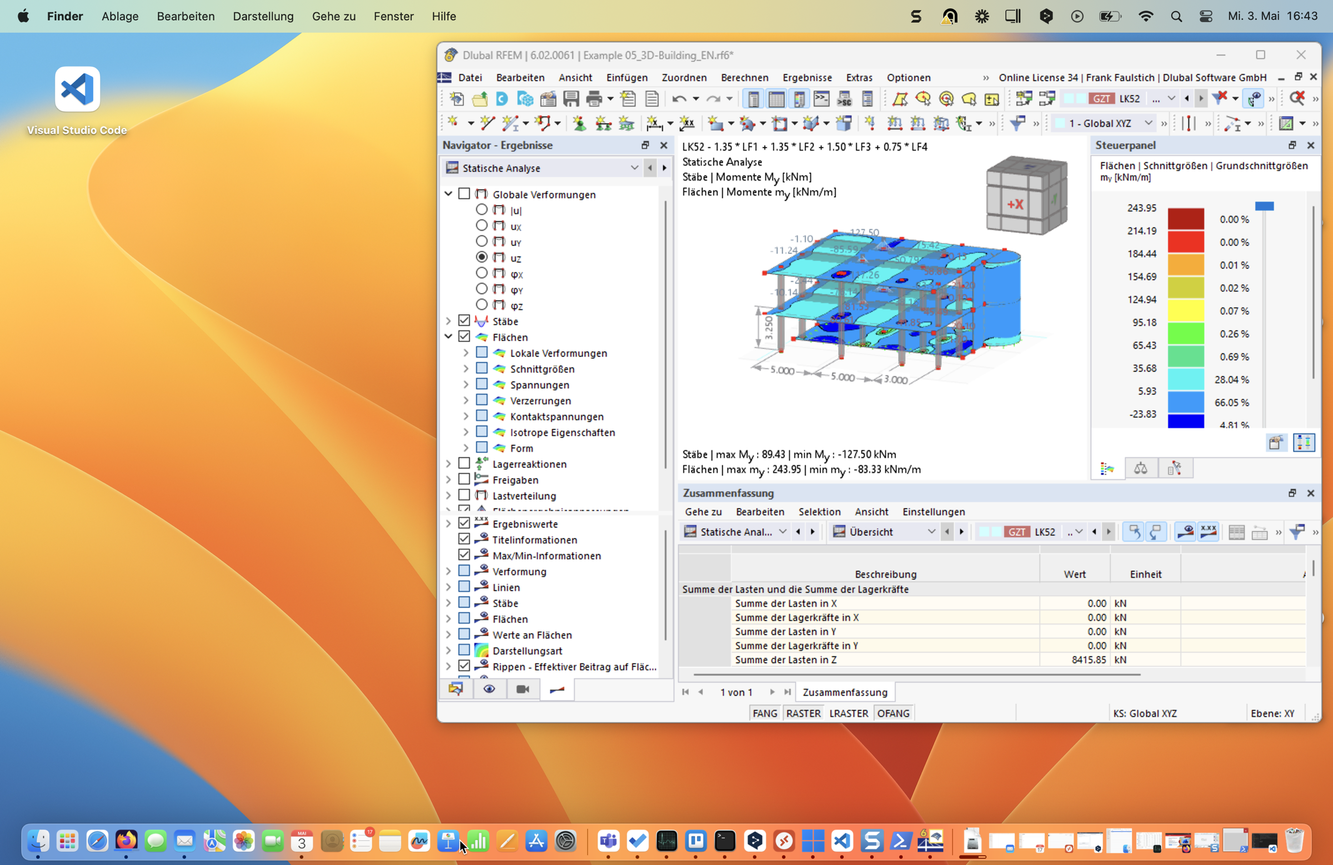The image size is (1333, 865).
Task: Open the Berechnen menu
Action: 745,77
